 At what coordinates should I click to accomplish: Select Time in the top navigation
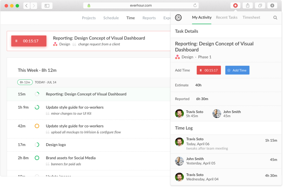tap(131, 18)
